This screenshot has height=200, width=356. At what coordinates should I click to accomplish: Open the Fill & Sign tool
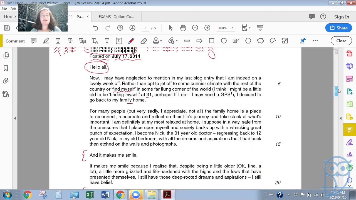click(x=349, y=143)
